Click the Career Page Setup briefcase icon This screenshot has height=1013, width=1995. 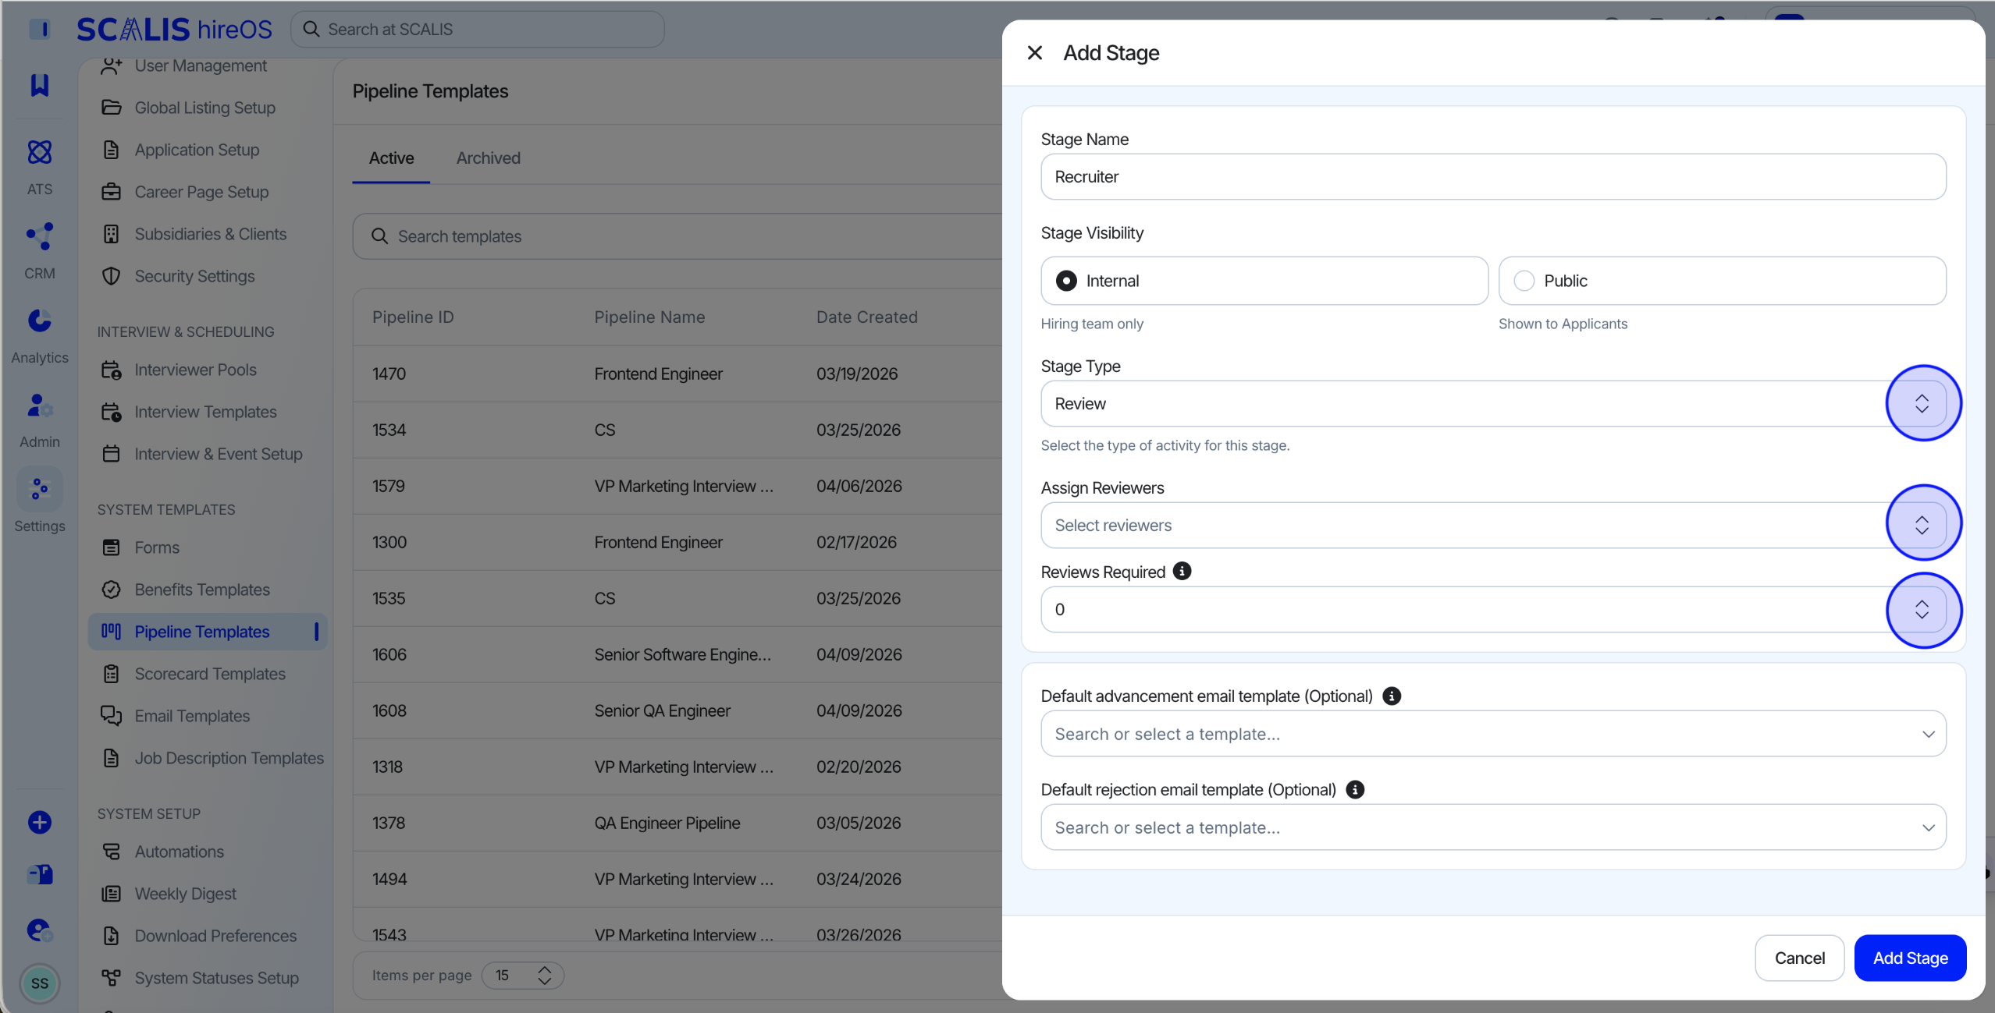[x=112, y=192]
